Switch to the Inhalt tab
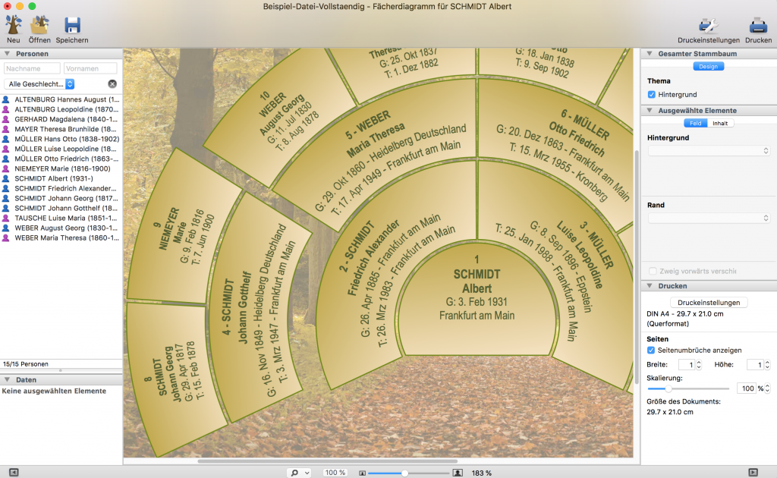The height and width of the screenshot is (478, 777). [x=719, y=123]
